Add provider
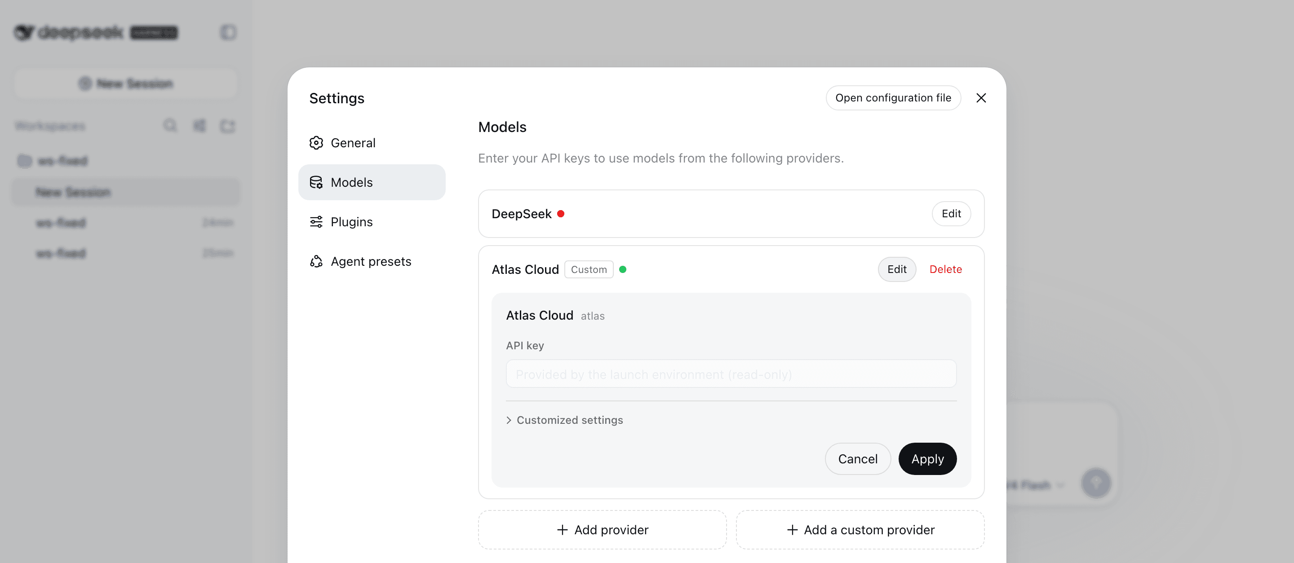1294x563 pixels. [602, 530]
